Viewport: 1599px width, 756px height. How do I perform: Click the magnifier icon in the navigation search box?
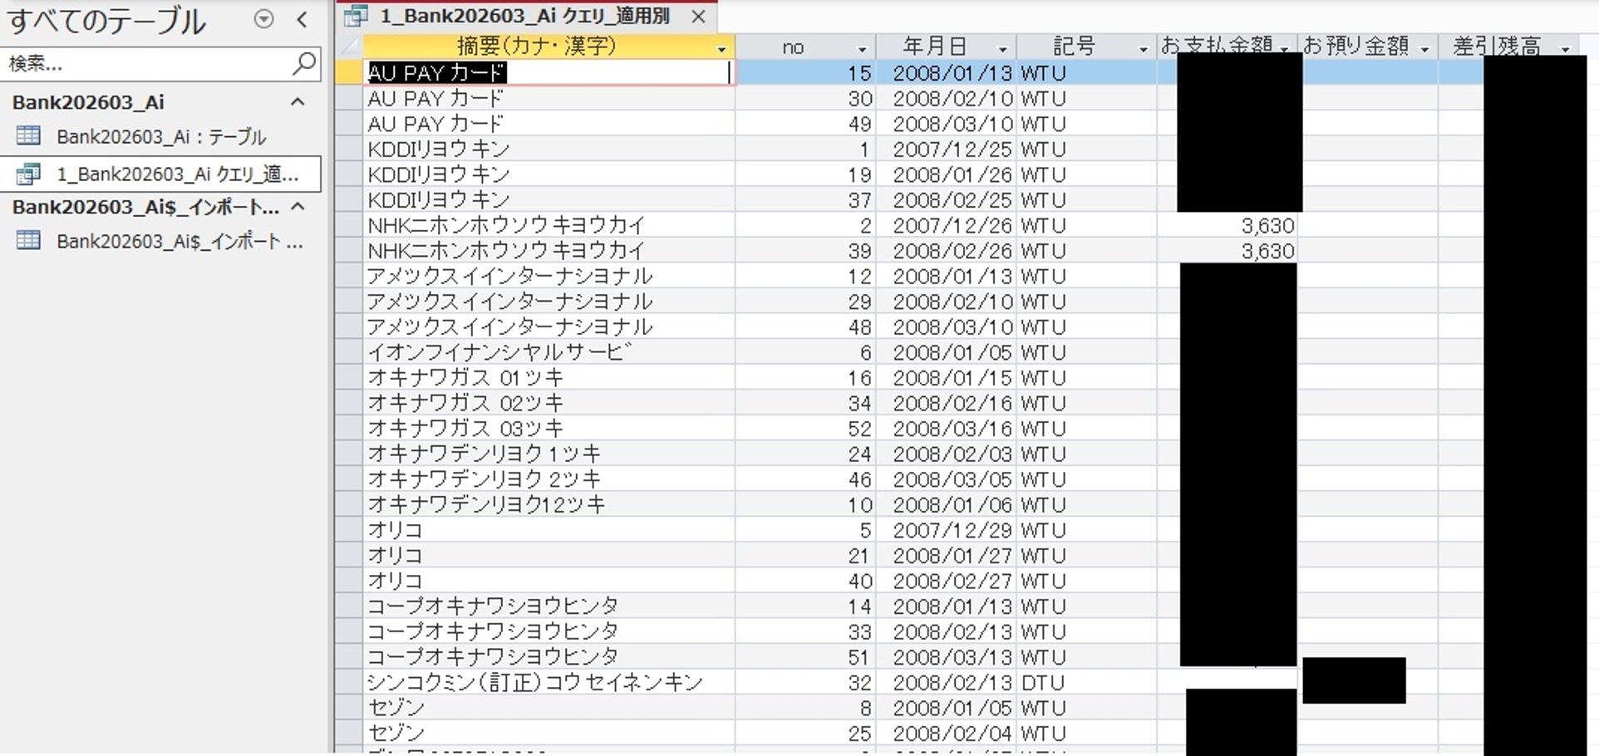pos(305,63)
